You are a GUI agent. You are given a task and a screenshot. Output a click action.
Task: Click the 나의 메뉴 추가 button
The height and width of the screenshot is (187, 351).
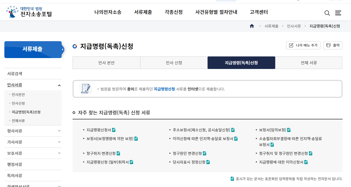tap(303, 45)
